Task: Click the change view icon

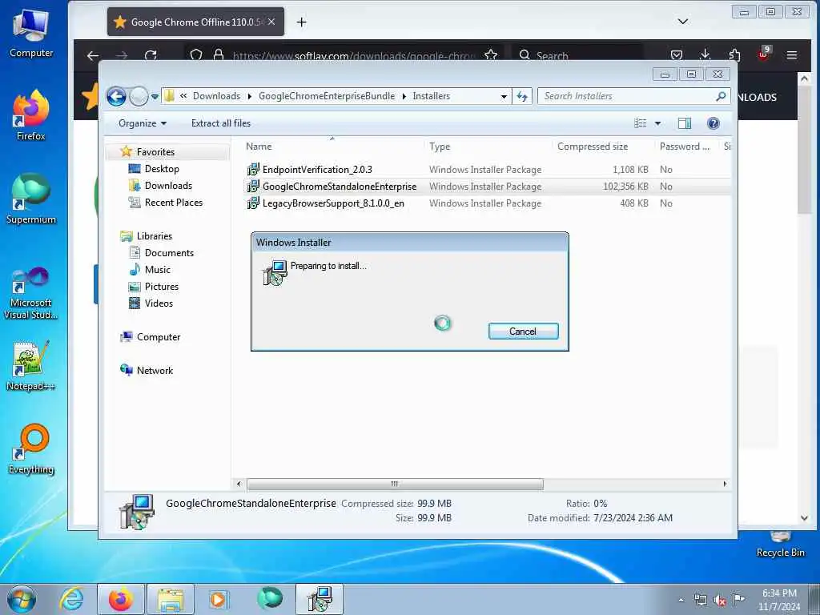Action: 640,123
